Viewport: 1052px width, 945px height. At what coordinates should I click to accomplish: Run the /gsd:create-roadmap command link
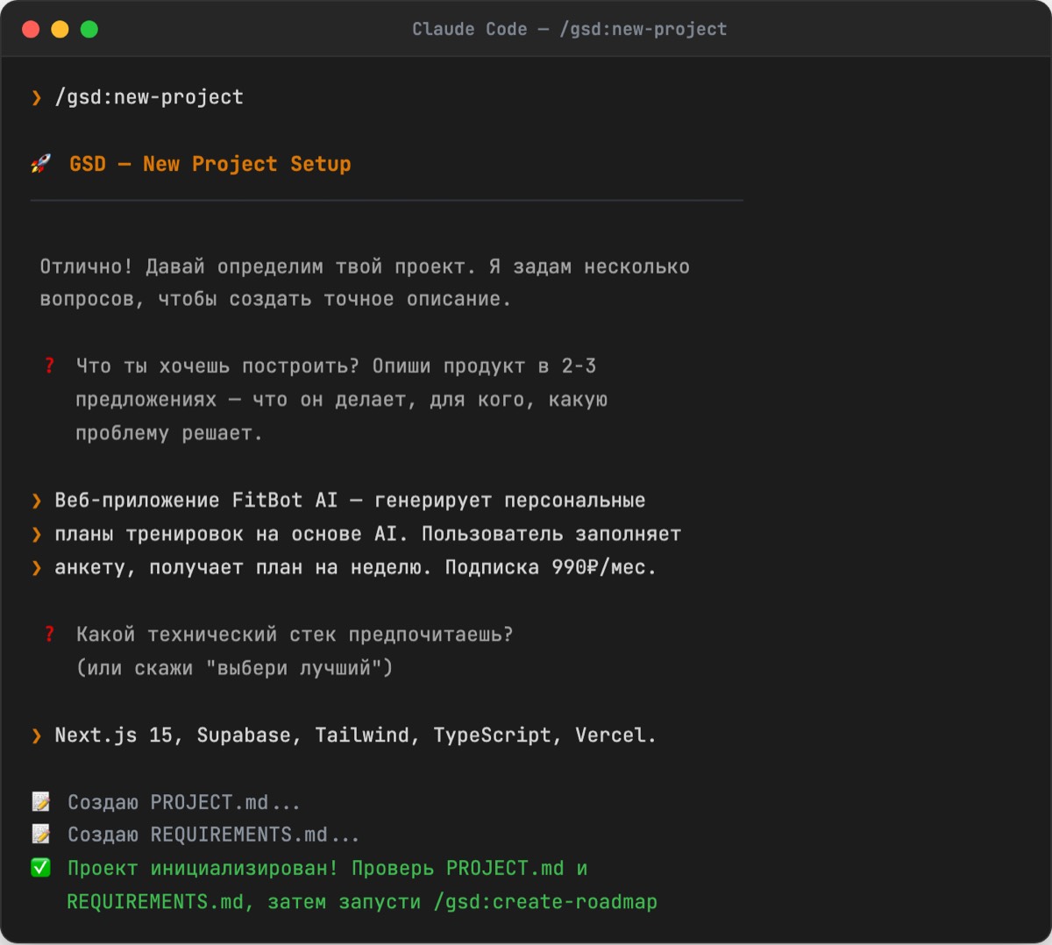tap(544, 901)
